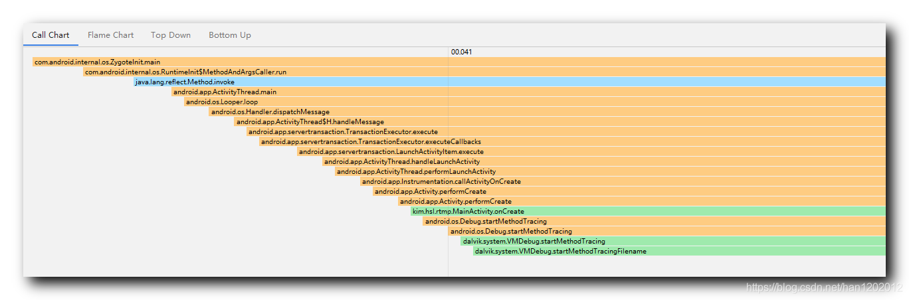Click the green MainActivity.onCreate bar
Viewport: 909px width, 300px height.
coord(648,211)
